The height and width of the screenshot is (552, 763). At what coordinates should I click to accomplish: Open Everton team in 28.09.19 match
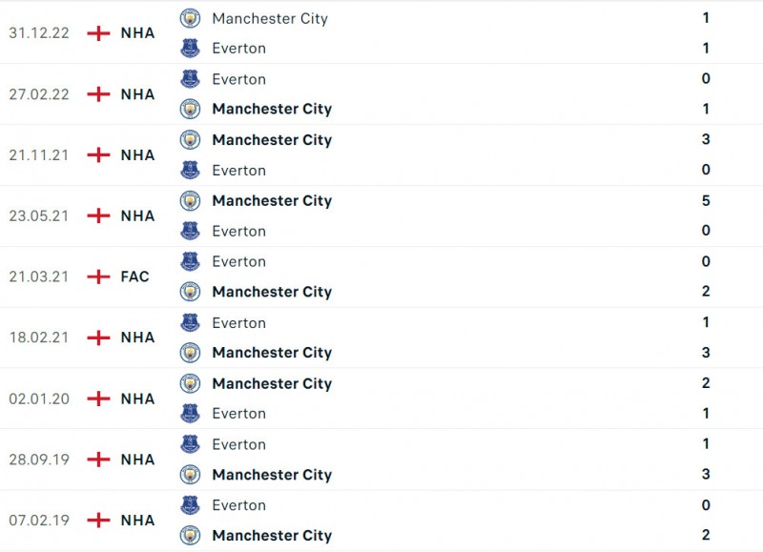coord(238,444)
